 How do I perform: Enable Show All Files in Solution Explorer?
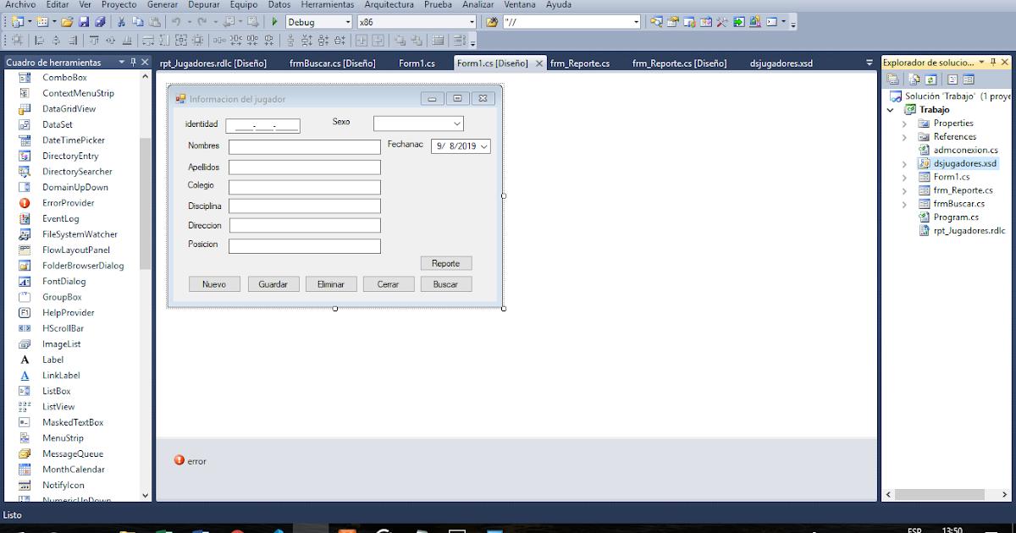pos(914,78)
